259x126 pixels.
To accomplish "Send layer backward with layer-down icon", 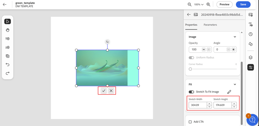I will coord(8,47).
